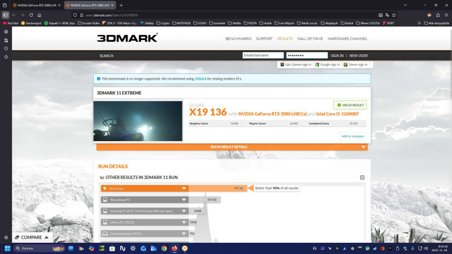This screenshot has height=254, width=452.
Task: Open the Windows Start menu
Action: (x=7, y=248)
